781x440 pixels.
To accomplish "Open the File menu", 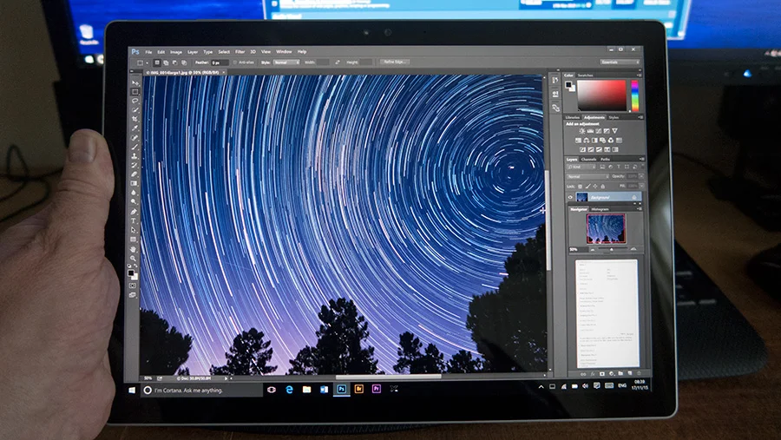I will point(148,52).
